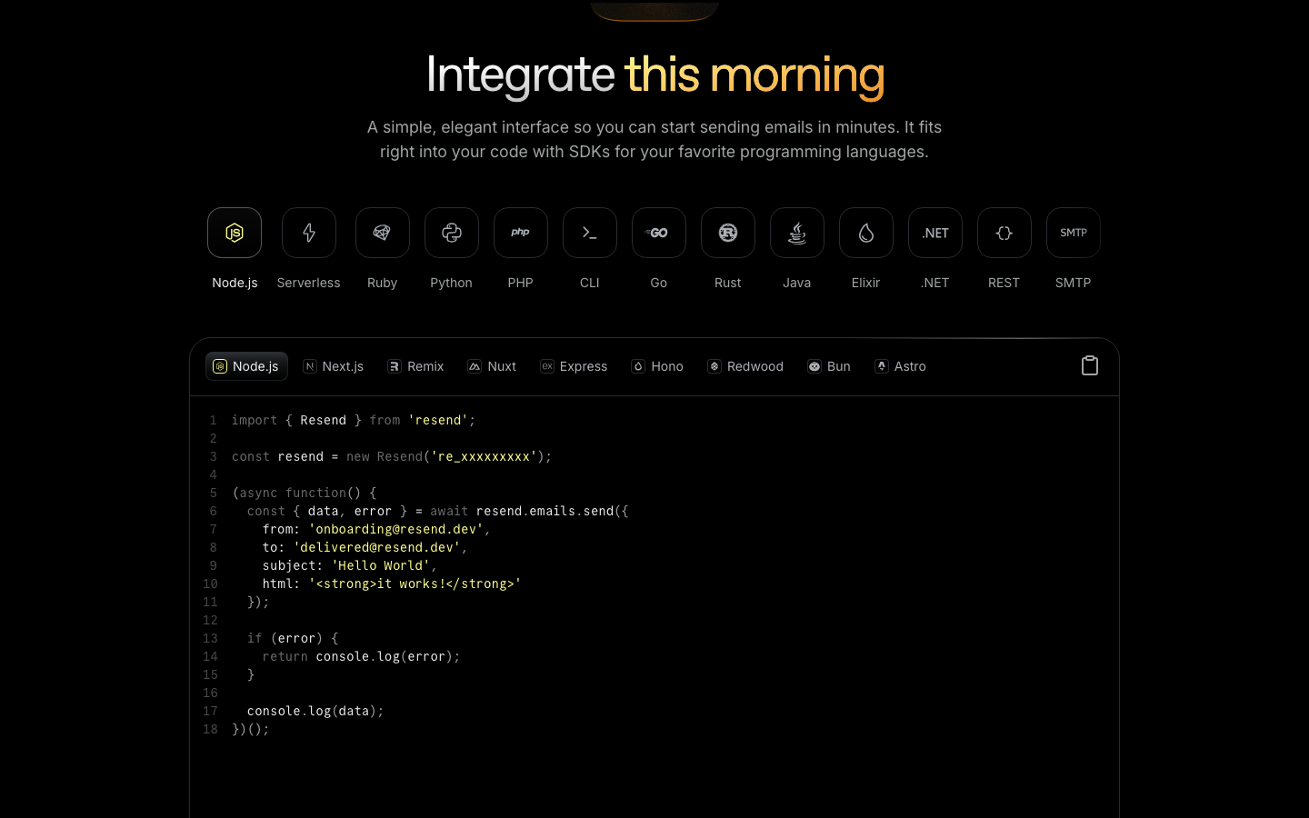The height and width of the screenshot is (818, 1309).
Task: Click the 'console.log(data);' code line
Action: coord(315,711)
